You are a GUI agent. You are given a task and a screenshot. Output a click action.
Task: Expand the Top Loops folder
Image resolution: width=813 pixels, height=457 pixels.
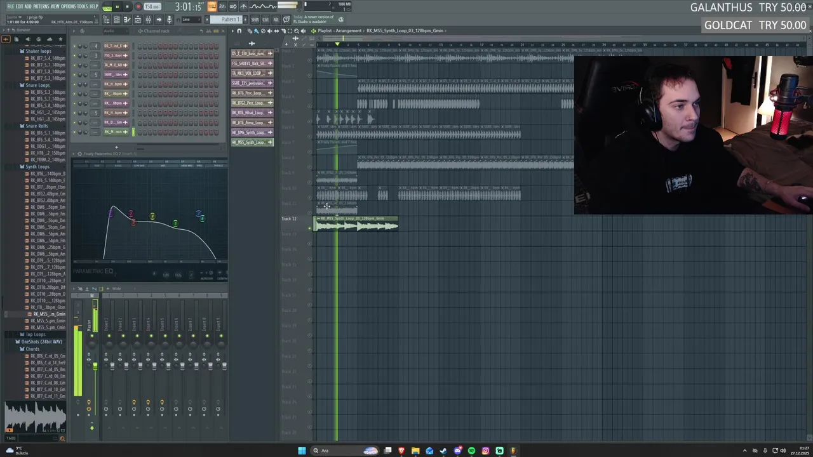coord(35,334)
